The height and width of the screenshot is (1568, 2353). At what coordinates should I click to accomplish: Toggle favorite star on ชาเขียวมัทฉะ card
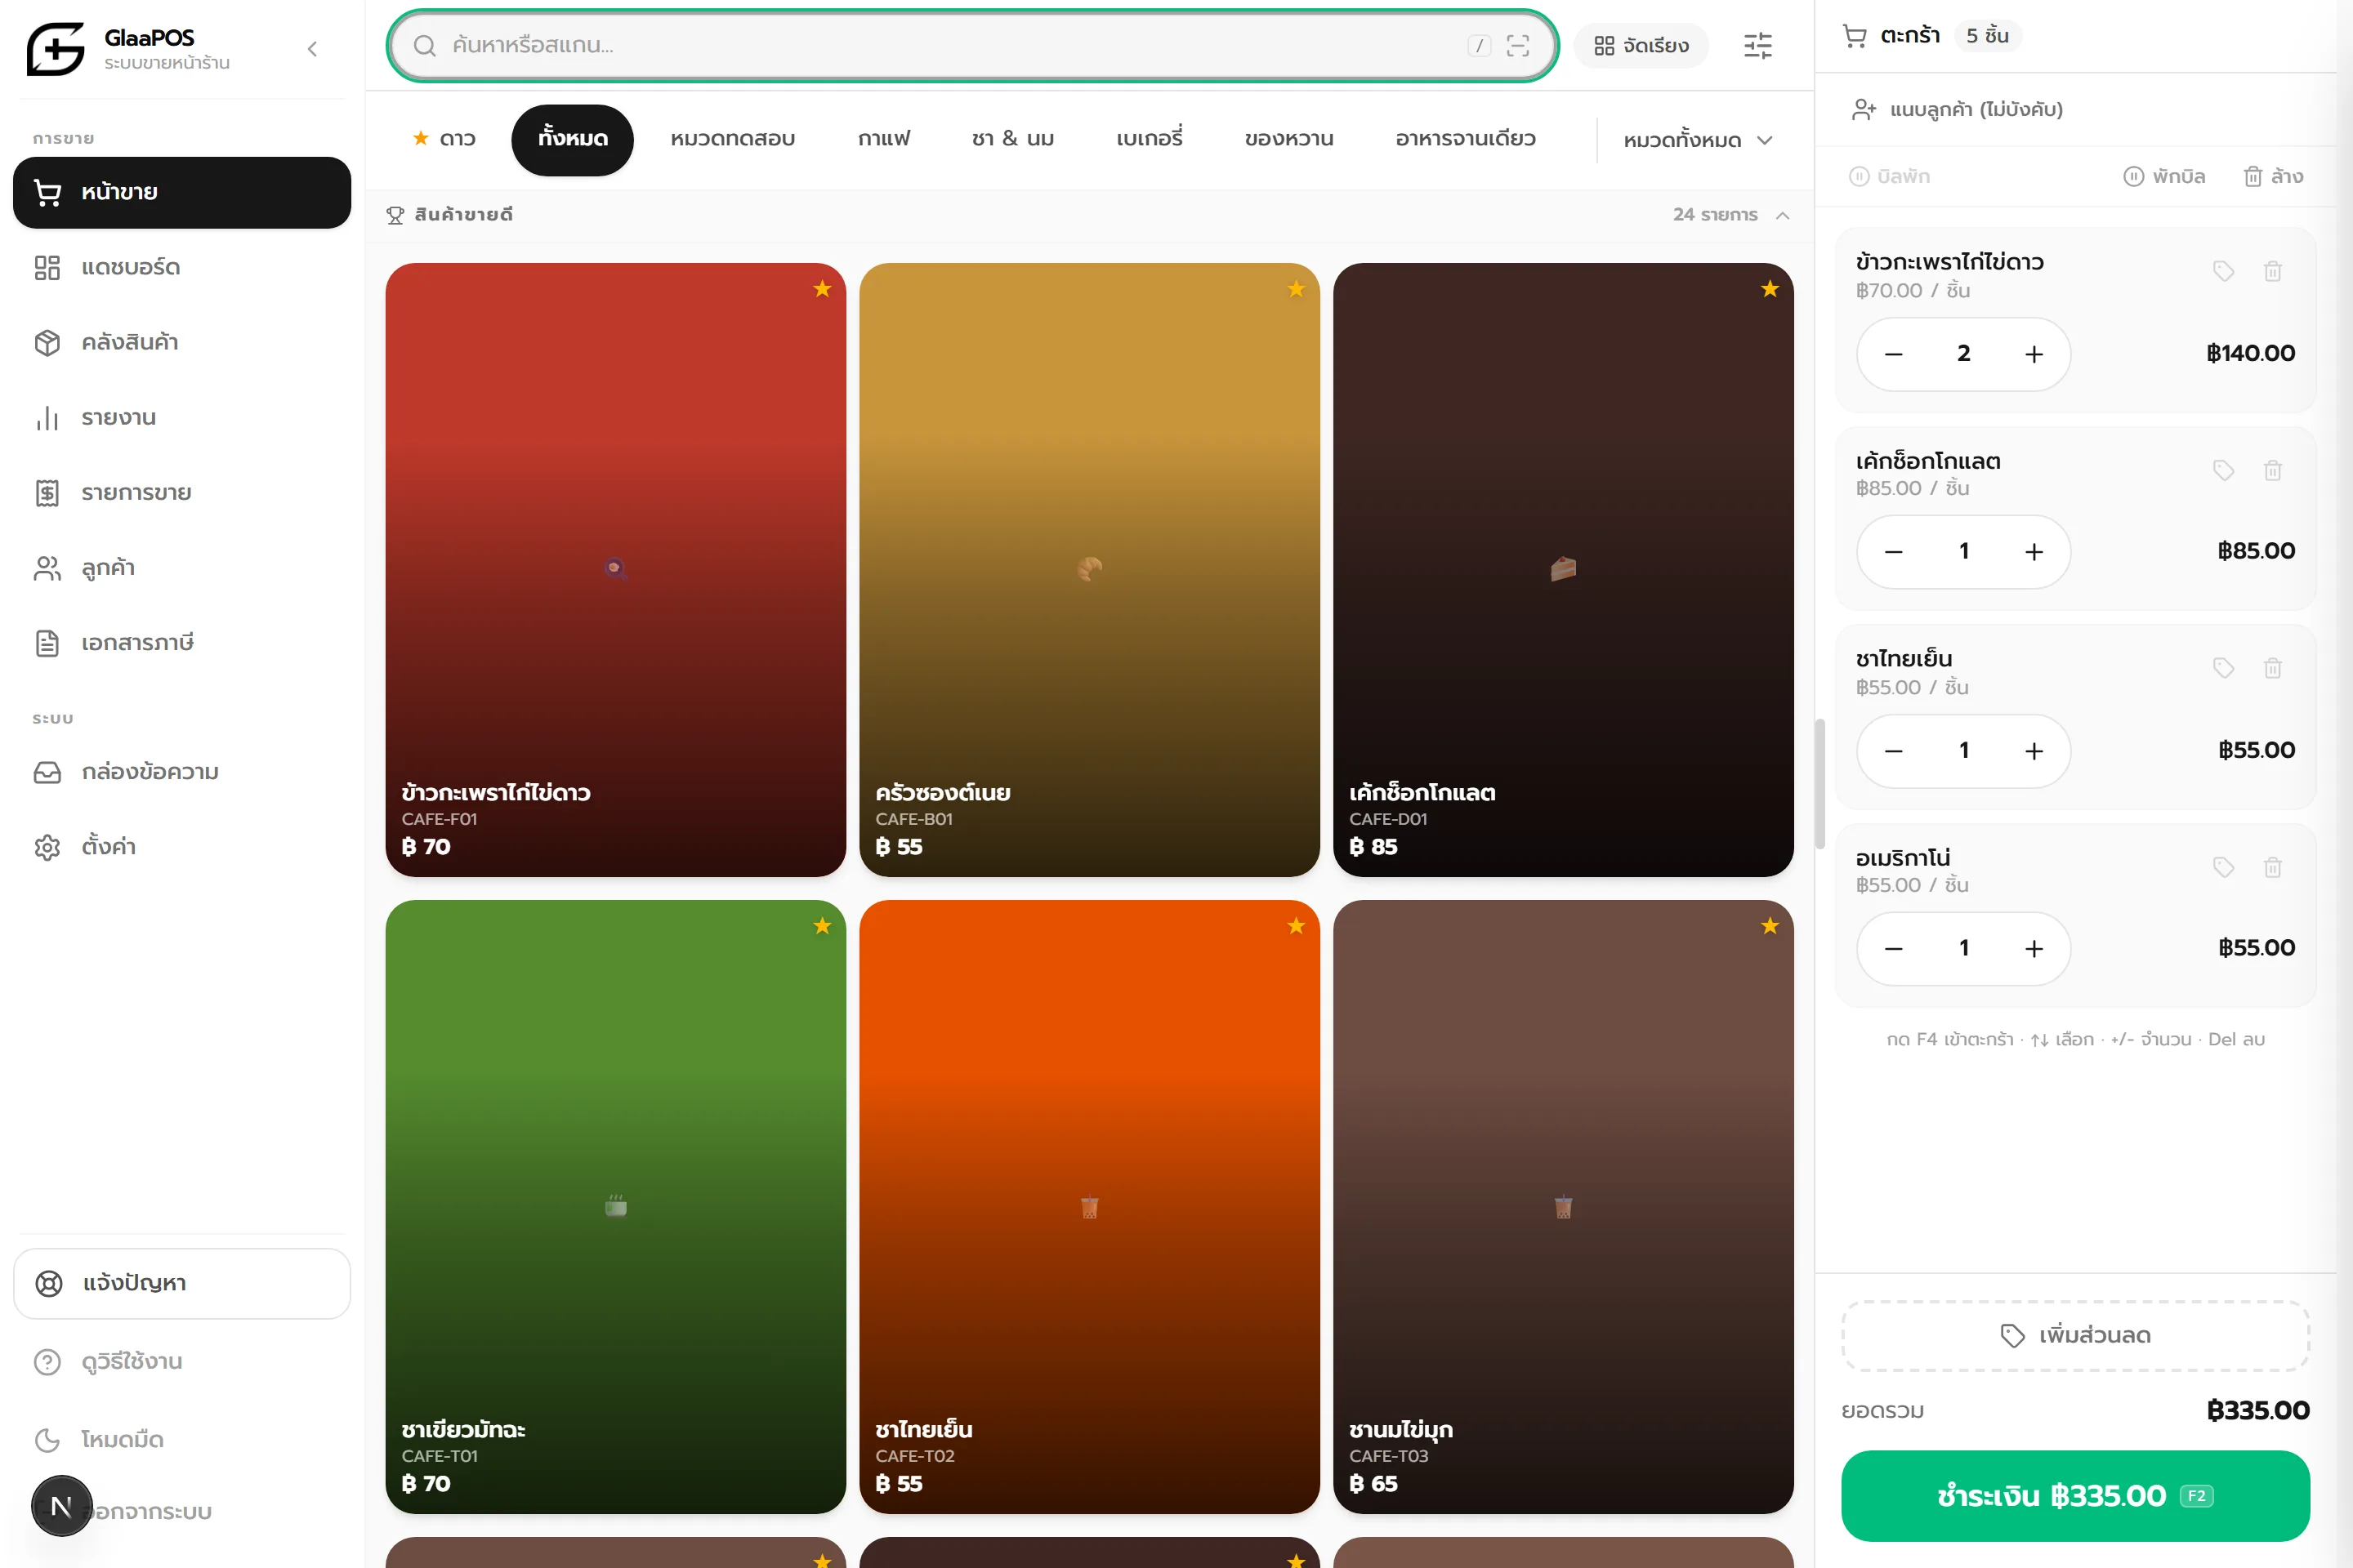823,926
